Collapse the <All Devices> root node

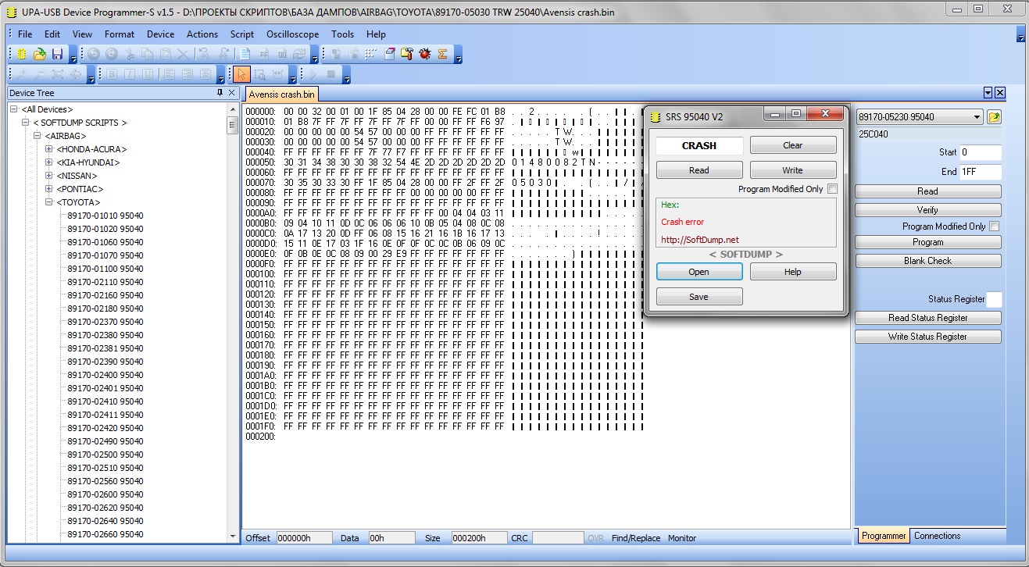[14, 109]
